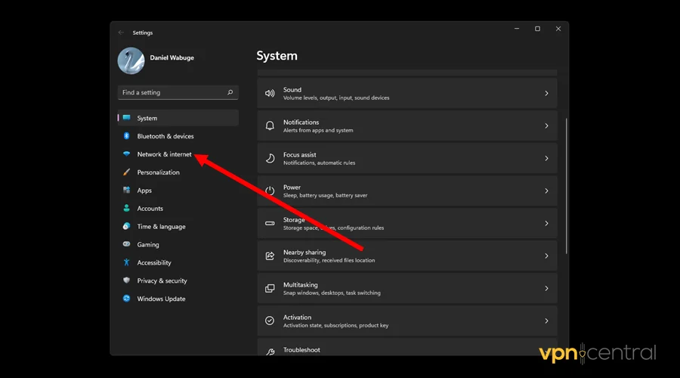The image size is (680, 378).
Task: Click the Storage row title
Action: pyautogui.click(x=294, y=219)
